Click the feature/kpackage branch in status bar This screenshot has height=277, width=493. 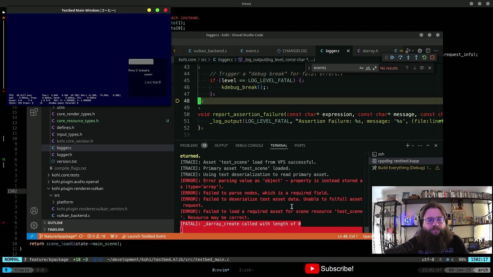58,236
